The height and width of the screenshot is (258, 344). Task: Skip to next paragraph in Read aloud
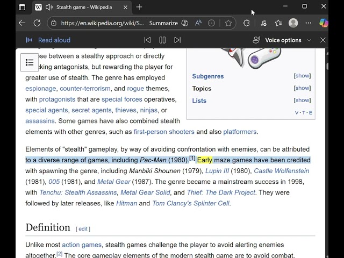[x=177, y=40]
